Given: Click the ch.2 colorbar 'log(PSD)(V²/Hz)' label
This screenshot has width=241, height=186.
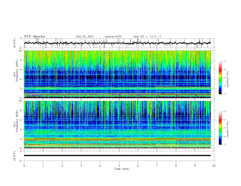Looking at the screenshot, I should click(x=228, y=129).
